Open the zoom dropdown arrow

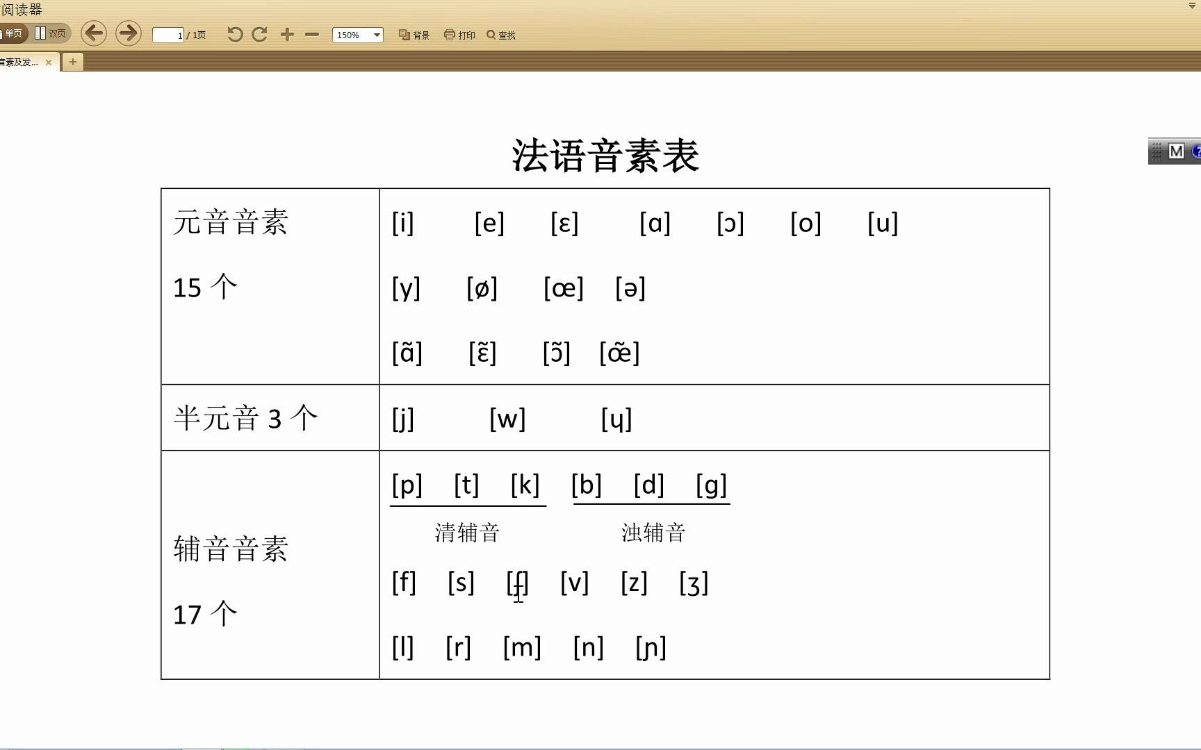(x=377, y=34)
